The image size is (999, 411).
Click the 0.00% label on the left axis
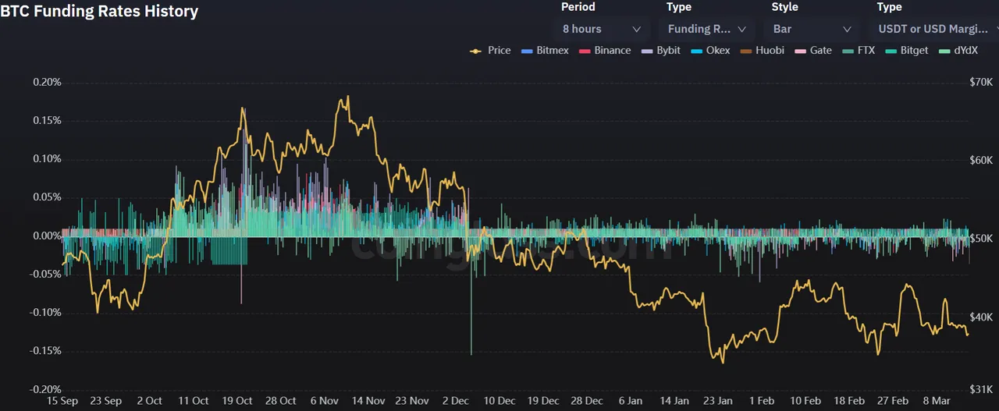point(47,236)
